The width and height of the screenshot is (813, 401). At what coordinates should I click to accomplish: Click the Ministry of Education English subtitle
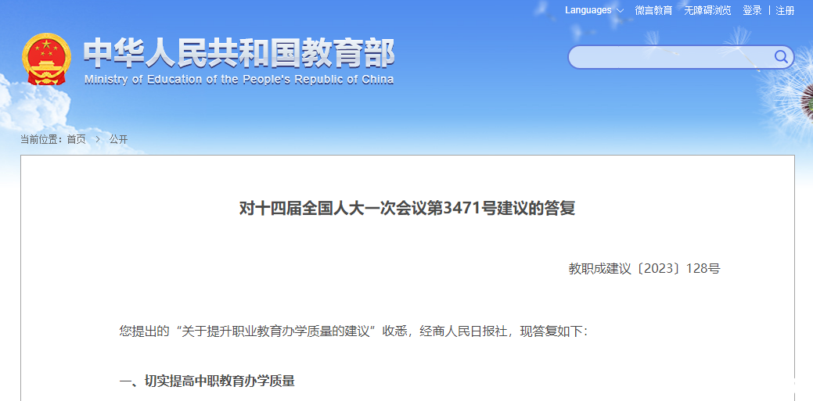coord(239,79)
